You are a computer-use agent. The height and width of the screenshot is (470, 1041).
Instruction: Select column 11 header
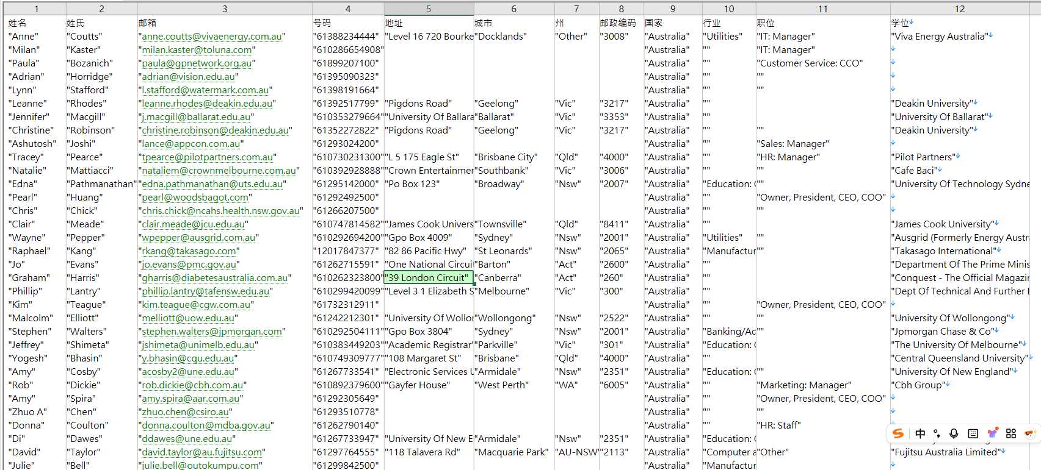pyautogui.click(x=823, y=9)
